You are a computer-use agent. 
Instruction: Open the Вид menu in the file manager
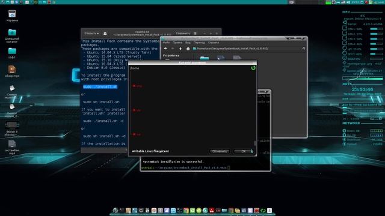tap(188, 43)
